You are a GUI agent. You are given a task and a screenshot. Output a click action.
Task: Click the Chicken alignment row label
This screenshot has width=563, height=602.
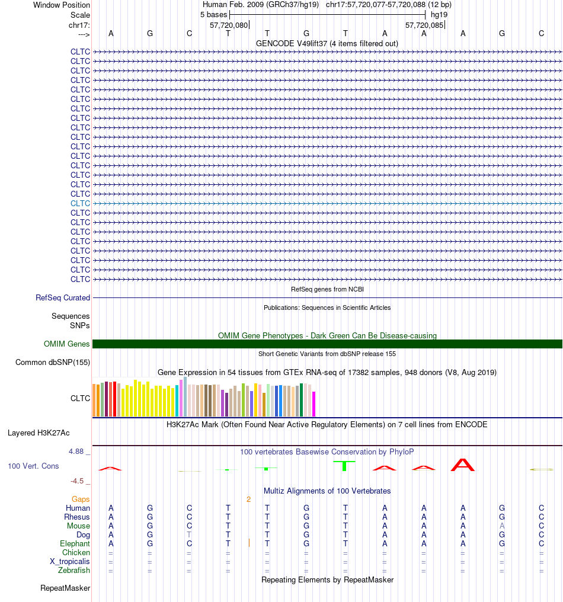coord(76,552)
